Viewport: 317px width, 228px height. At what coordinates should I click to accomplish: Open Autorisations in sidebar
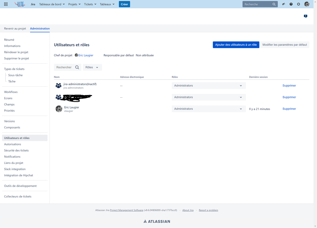click(13, 144)
